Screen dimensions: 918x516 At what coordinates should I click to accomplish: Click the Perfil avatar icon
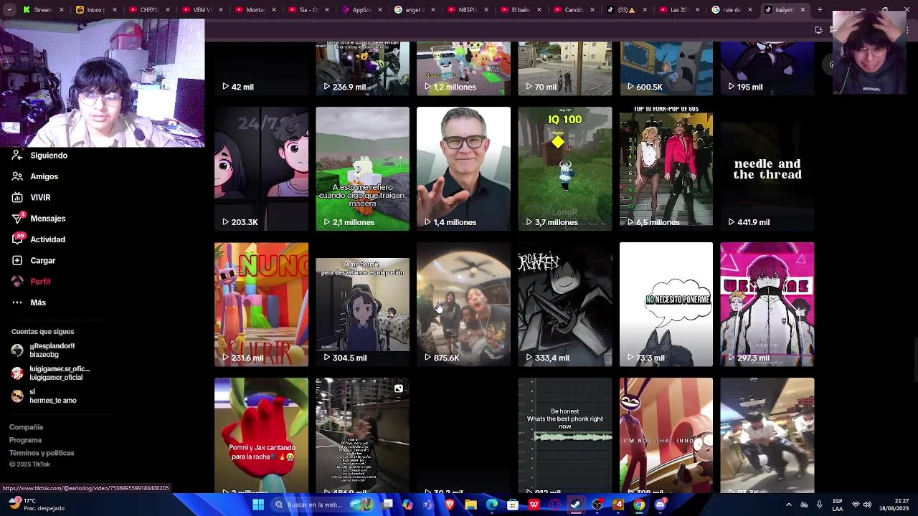(x=17, y=282)
